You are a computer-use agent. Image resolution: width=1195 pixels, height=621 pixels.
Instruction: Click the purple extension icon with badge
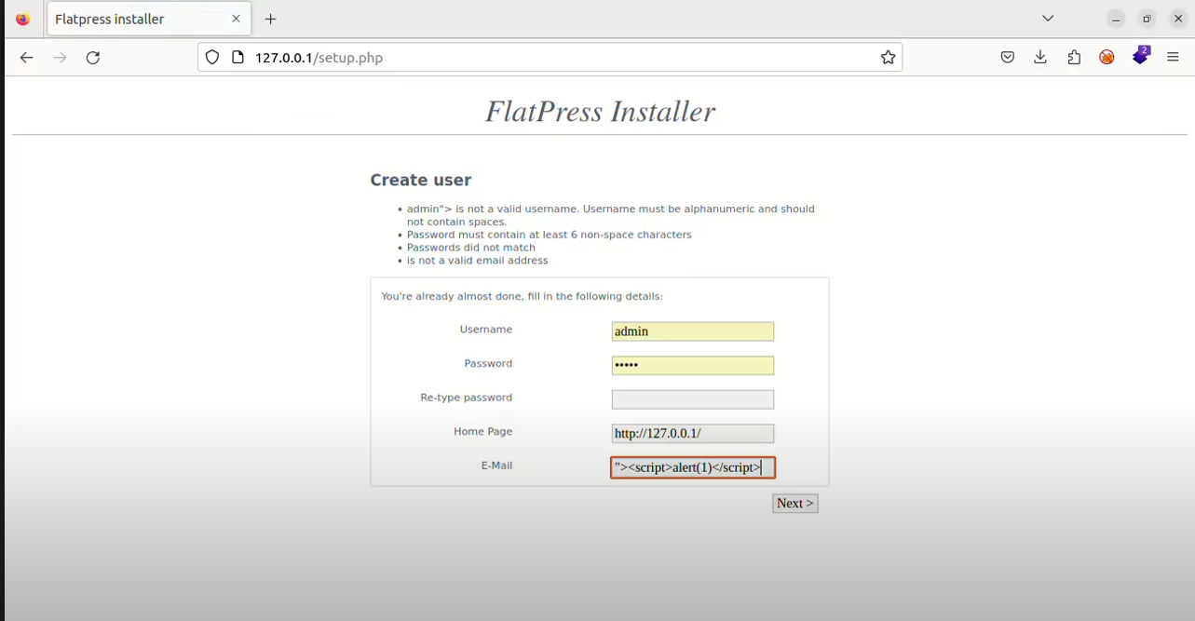[x=1141, y=56]
